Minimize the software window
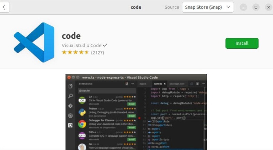The width and height of the screenshot is (273, 150). tap(243, 7)
